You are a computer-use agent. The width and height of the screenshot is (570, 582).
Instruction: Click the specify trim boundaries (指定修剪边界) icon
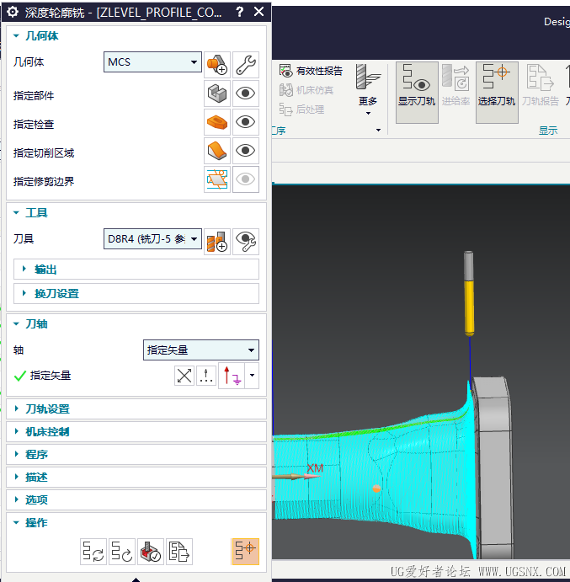click(217, 179)
